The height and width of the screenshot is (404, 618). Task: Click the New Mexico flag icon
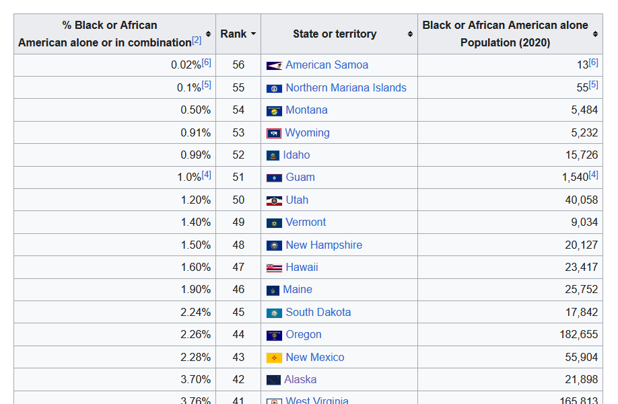(274, 358)
